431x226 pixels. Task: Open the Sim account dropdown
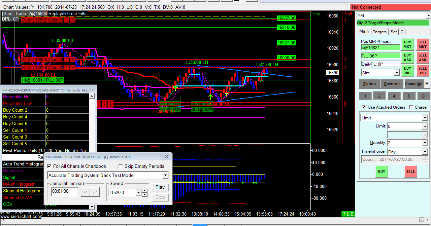397,73
